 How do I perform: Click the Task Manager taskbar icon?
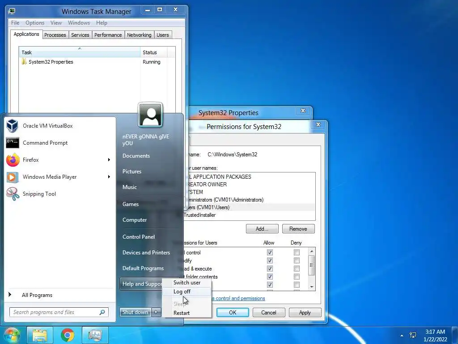[95, 335]
